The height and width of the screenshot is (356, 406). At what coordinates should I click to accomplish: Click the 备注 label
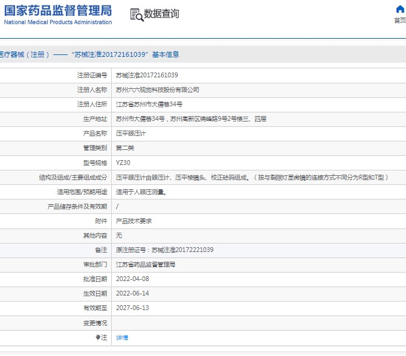101,250
